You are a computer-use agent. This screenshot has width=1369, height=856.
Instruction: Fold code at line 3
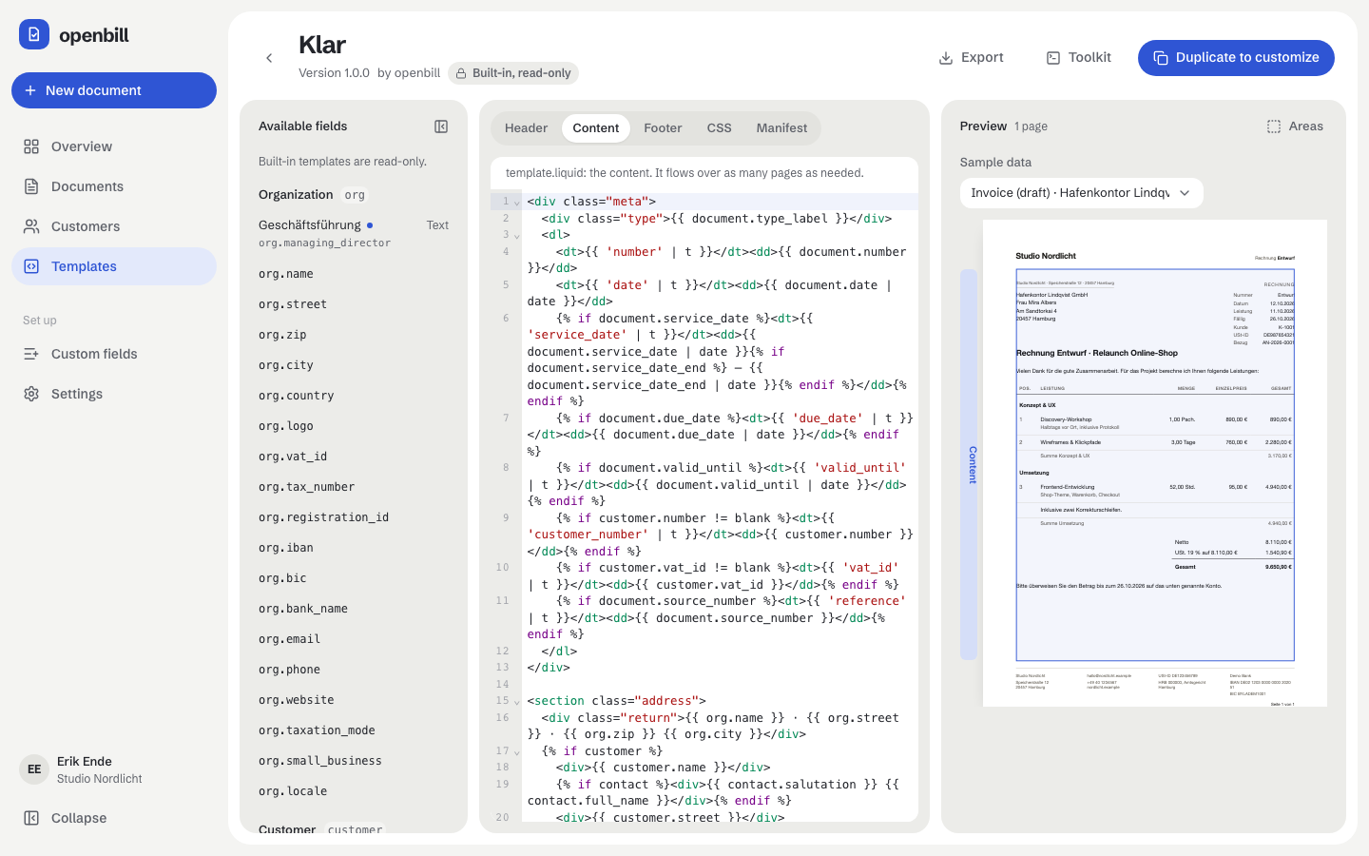517,236
